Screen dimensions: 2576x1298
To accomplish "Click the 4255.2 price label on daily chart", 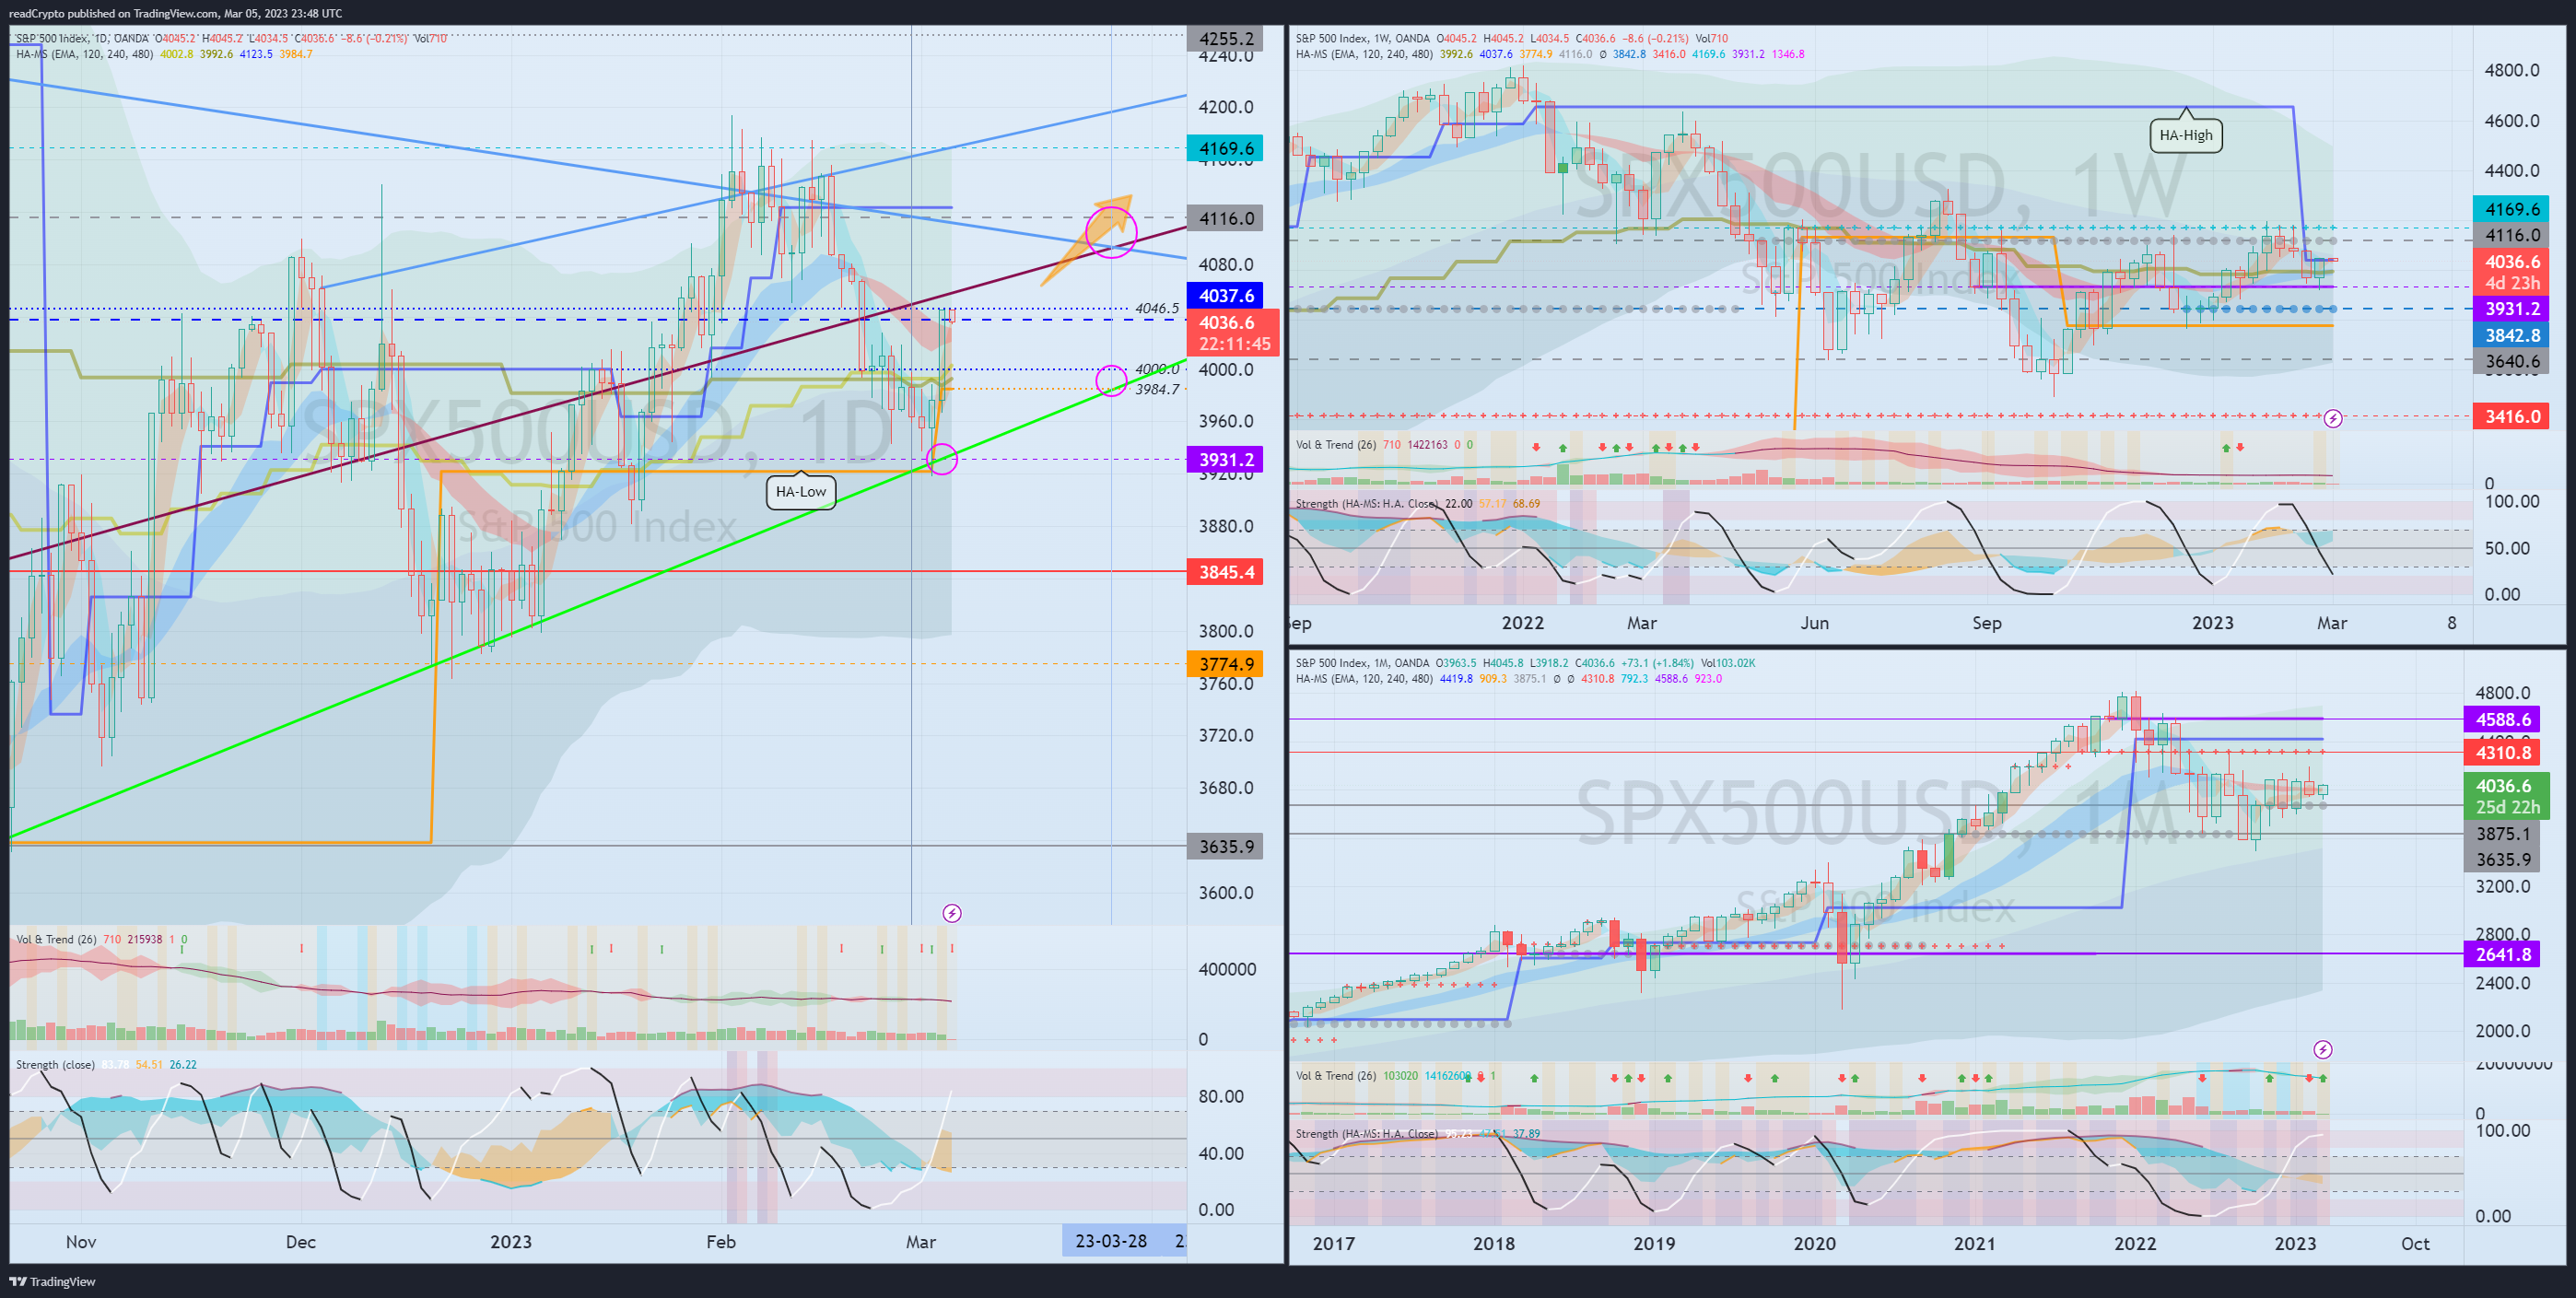I will click(1226, 38).
